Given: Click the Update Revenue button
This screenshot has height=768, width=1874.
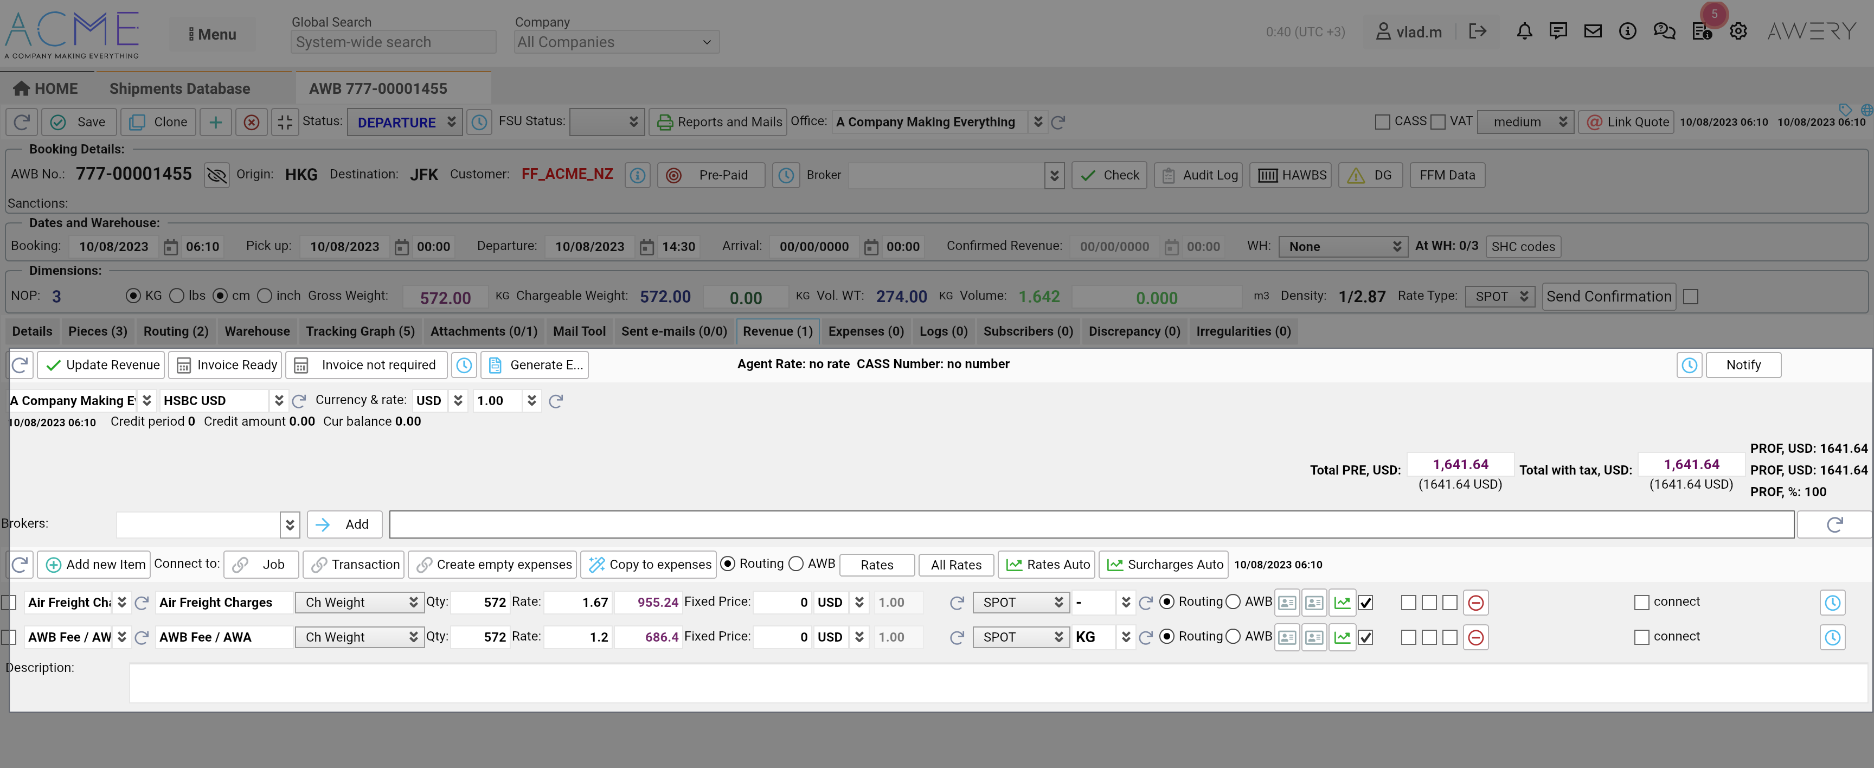Looking at the screenshot, I should coord(102,364).
